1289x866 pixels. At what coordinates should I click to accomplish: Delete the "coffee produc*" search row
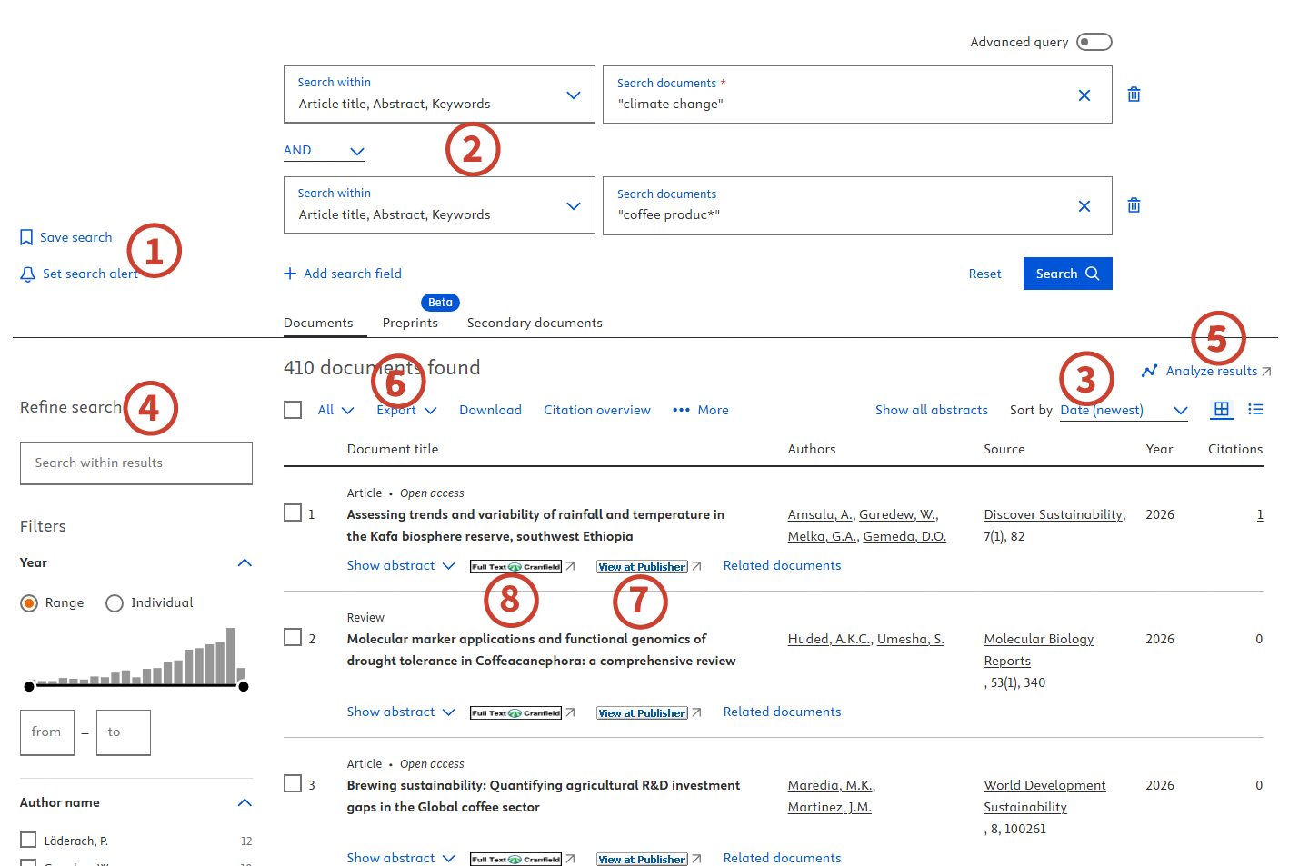point(1134,205)
